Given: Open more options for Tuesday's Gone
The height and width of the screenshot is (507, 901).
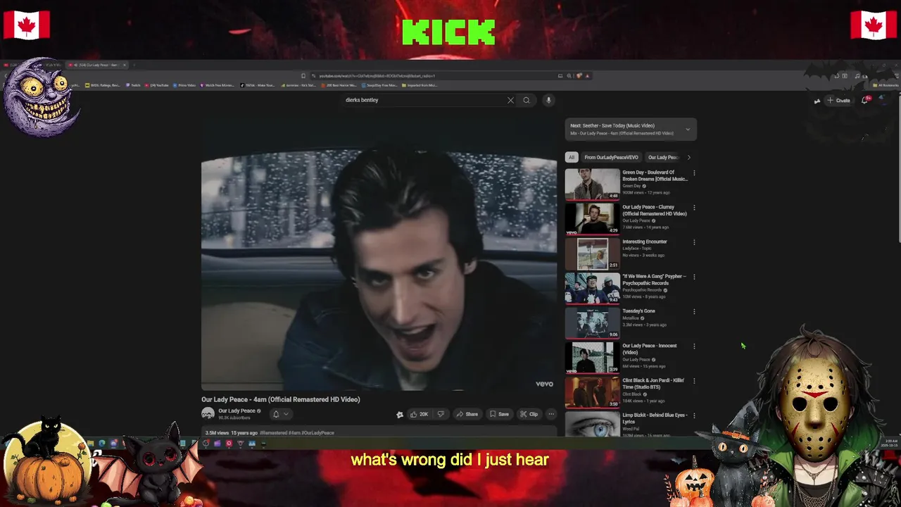Looking at the screenshot, I should tap(694, 311).
